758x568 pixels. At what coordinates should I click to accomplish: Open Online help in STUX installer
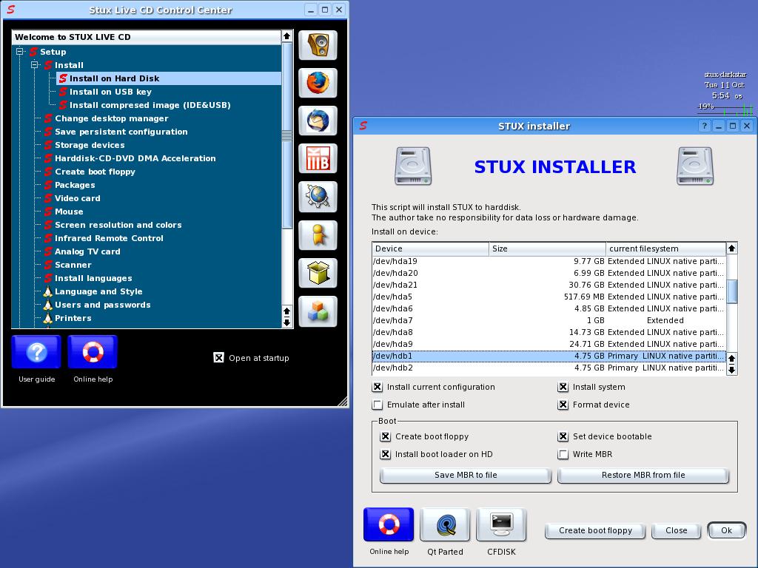click(389, 524)
